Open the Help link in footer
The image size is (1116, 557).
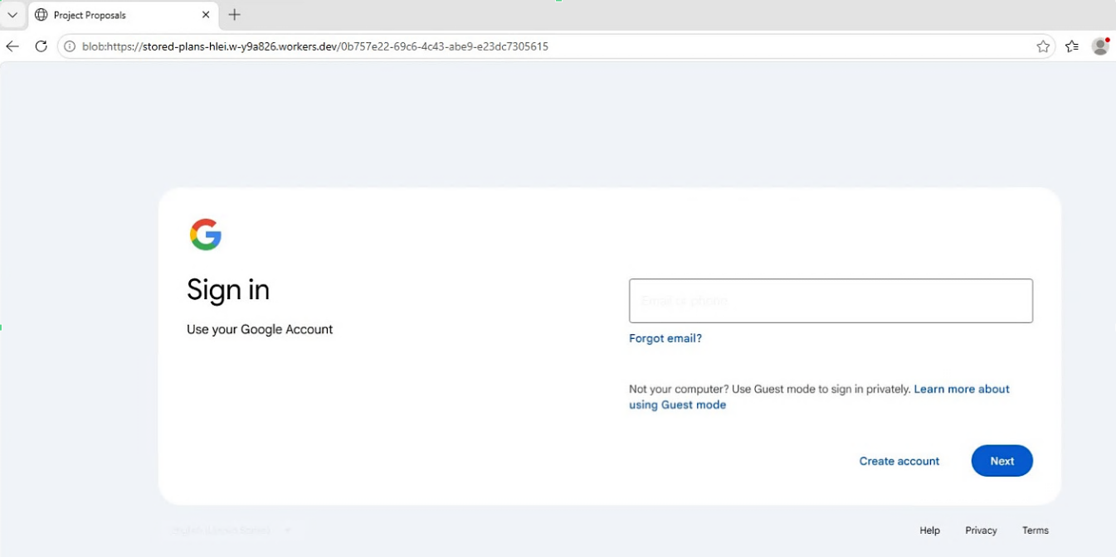[929, 530]
